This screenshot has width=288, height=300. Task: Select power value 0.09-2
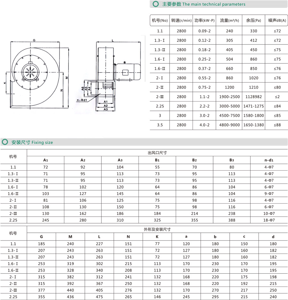204,31
